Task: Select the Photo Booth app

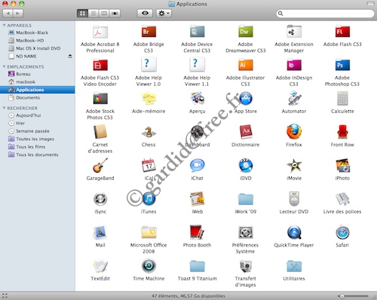Action: pyautogui.click(x=197, y=232)
